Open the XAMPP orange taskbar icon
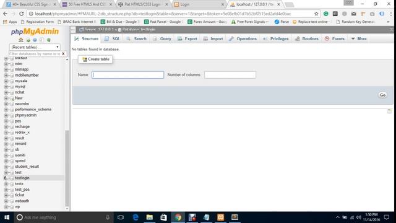Viewport: 396px width, 223px height. 220,217
